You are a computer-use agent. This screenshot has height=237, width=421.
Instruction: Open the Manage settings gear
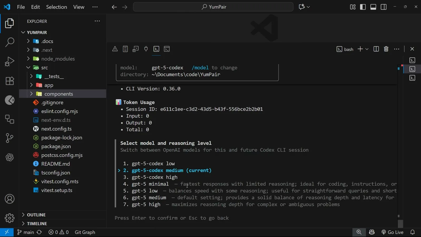9,218
